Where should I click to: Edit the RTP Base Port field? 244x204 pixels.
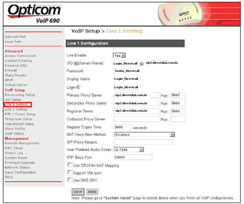133,157
